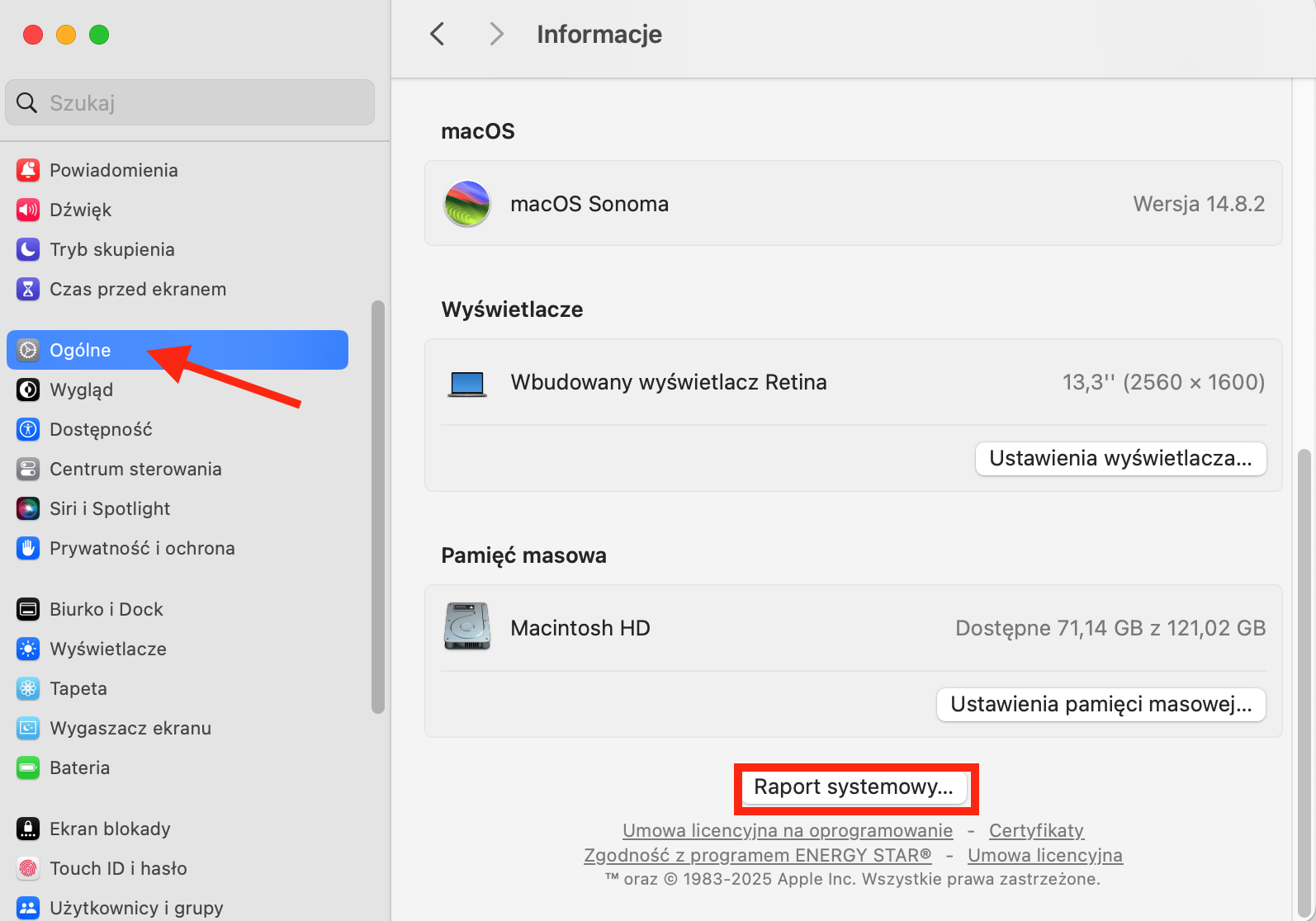Click the Siri i Spotlight icon
The image size is (1316, 921).
28,508
